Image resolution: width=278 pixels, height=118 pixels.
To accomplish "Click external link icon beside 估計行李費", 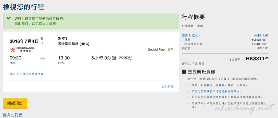I will tap(208, 91).
